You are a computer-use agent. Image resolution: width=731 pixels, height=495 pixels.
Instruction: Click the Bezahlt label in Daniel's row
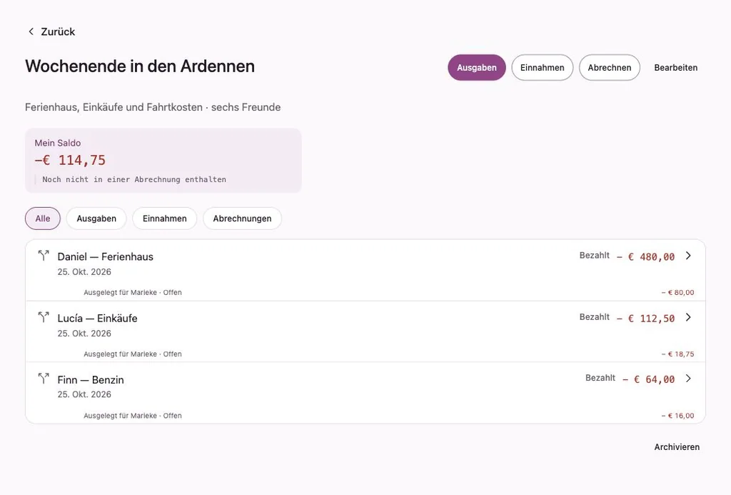[x=595, y=255]
